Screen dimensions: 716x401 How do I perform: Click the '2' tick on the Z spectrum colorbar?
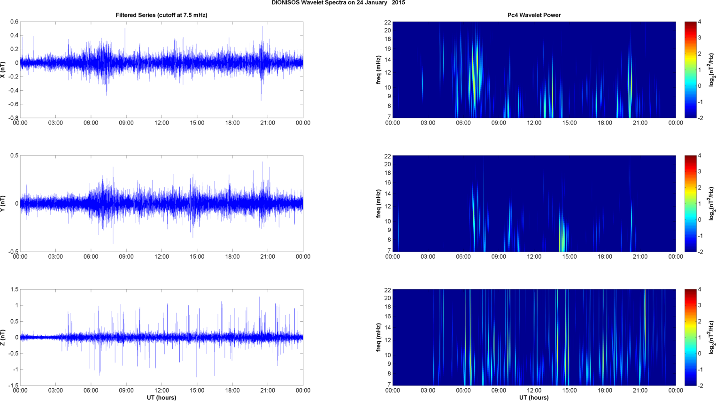tap(700, 322)
